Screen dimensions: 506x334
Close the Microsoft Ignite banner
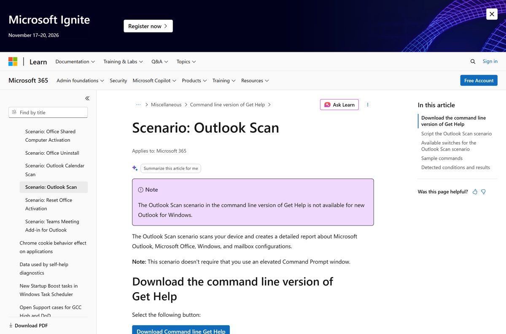click(x=492, y=14)
